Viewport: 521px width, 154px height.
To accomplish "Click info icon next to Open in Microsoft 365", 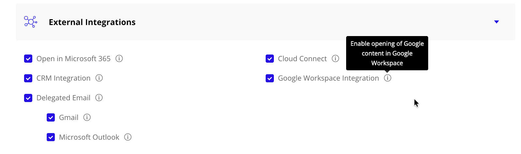I will point(119,59).
